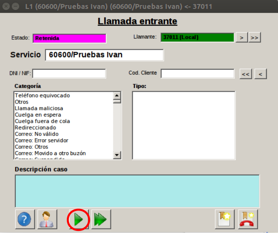This screenshot has height=233, width=278.
Task: Open the blue question mark help button
Action: (x=25, y=219)
